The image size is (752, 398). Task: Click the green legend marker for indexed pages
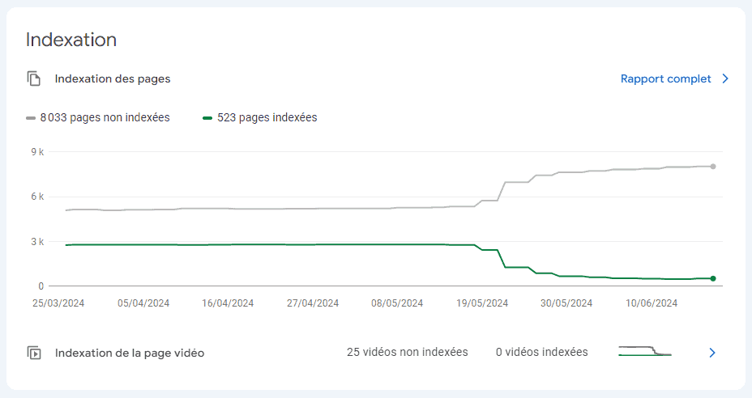[x=207, y=118]
